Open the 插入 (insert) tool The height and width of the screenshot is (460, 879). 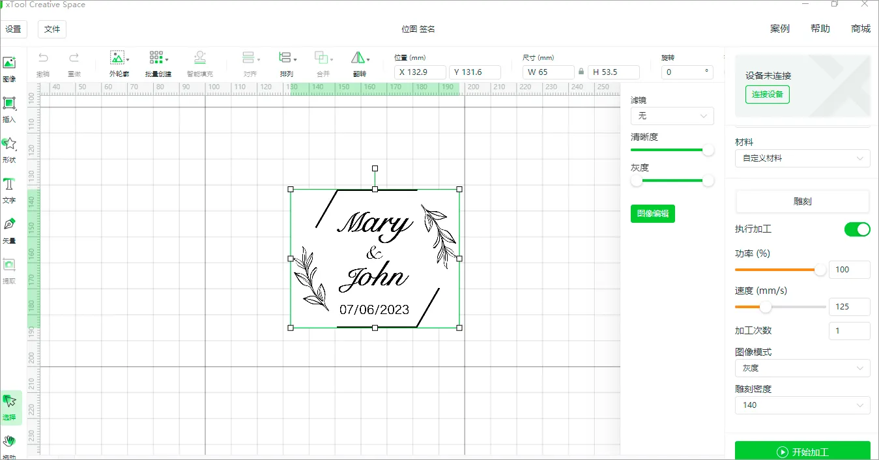click(x=9, y=109)
